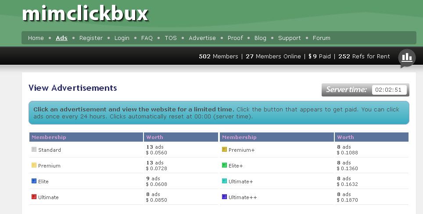Click the gray Standard membership square

coord(34,150)
